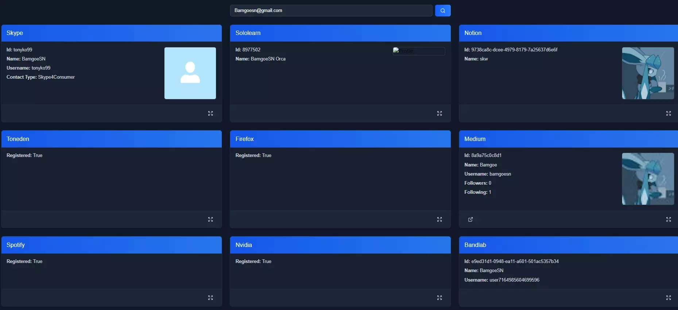Expand the Medium card
This screenshot has width=678, height=310.
click(x=669, y=219)
